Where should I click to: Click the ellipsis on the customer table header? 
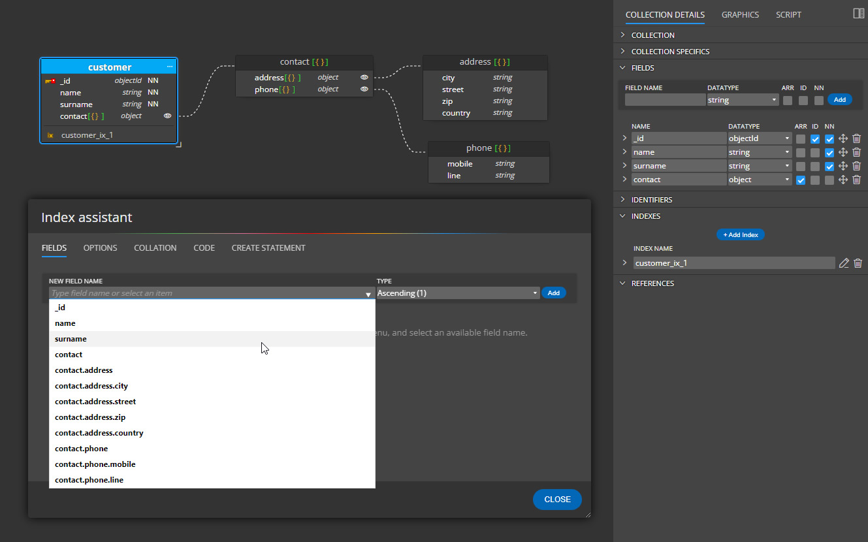tap(169, 66)
